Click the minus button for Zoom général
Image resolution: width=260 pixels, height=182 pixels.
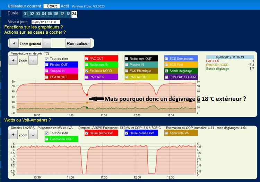point(47,43)
